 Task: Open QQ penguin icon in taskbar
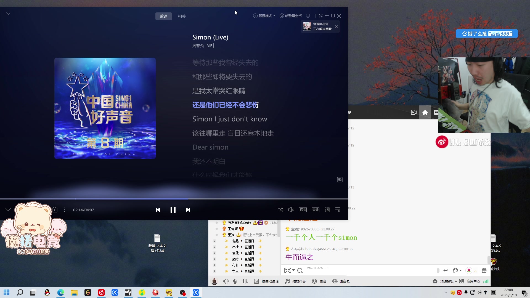click(47, 292)
